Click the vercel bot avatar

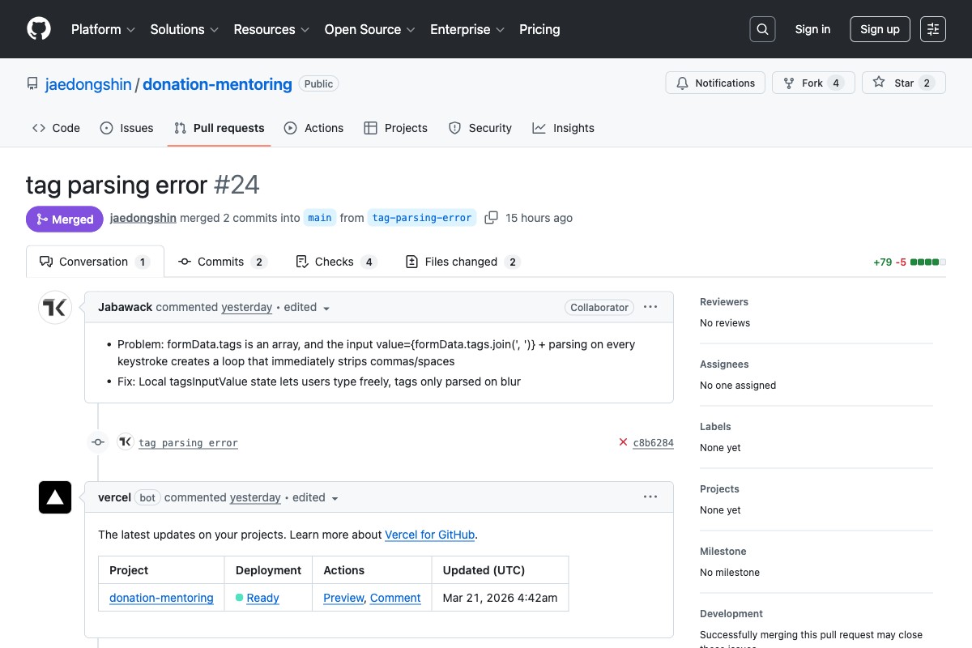pos(54,497)
